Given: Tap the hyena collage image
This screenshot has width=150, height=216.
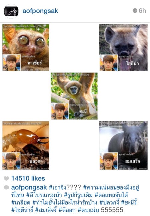Looking at the screenshot, I should (123, 47).
